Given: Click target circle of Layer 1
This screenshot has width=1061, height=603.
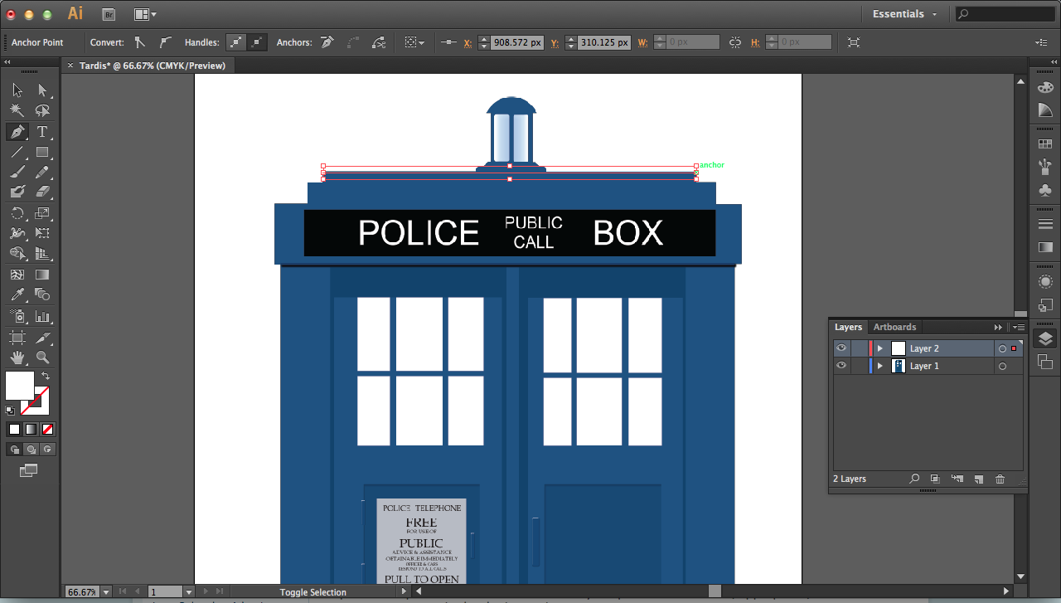Looking at the screenshot, I should click(x=1002, y=366).
